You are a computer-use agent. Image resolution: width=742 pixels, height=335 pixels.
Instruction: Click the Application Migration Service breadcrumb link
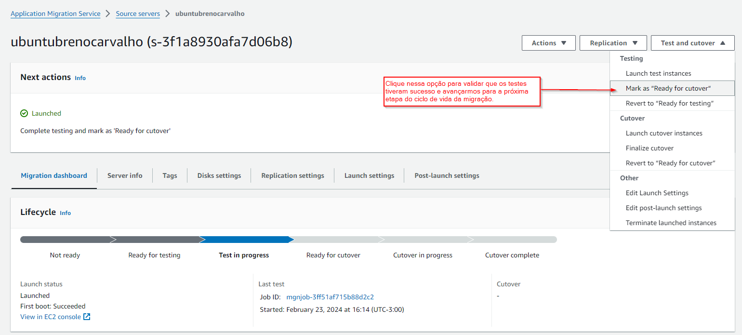tap(55, 13)
